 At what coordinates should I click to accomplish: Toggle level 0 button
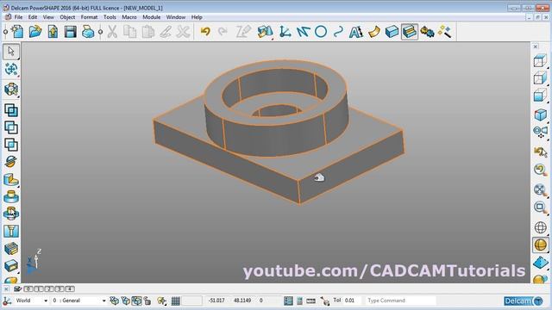point(28,289)
